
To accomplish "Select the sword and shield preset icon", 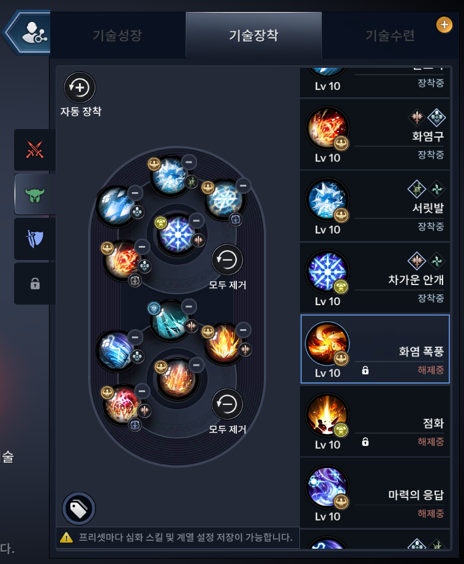I will (x=35, y=239).
